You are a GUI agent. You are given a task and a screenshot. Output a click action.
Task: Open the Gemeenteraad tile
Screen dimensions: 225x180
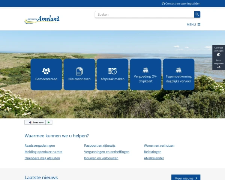point(46,74)
